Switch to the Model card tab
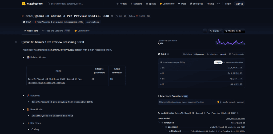 (x=31, y=31)
